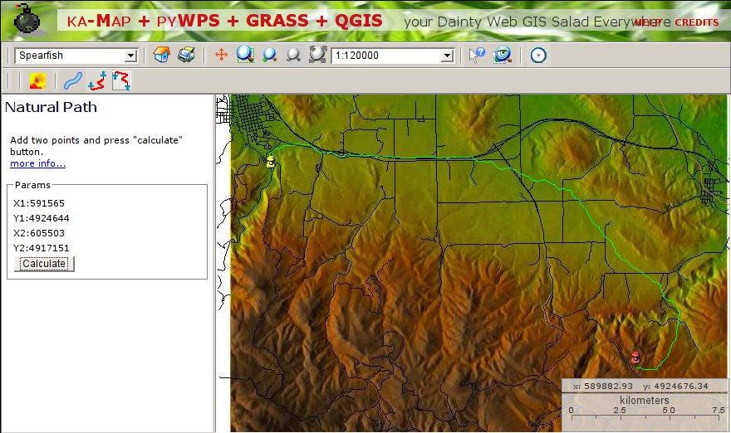Select the red natural path tool
The image size is (731, 433).
click(x=97, y=81)
